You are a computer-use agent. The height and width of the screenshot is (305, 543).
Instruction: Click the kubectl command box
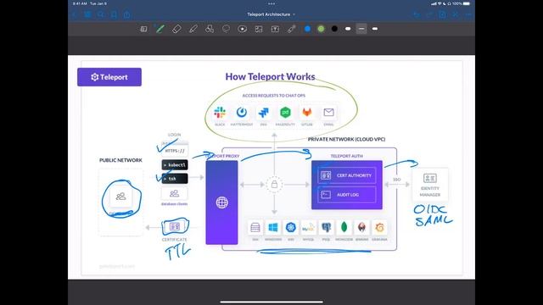(175, 165)
